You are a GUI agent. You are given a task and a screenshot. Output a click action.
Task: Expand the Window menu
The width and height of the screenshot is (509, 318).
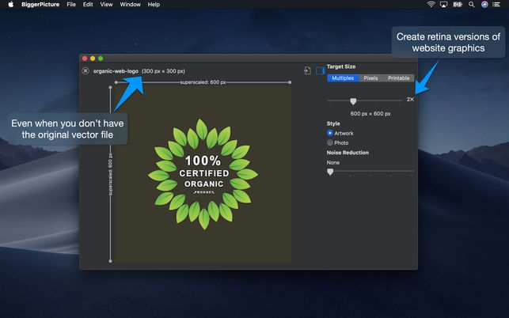click(x=131, y=5)
